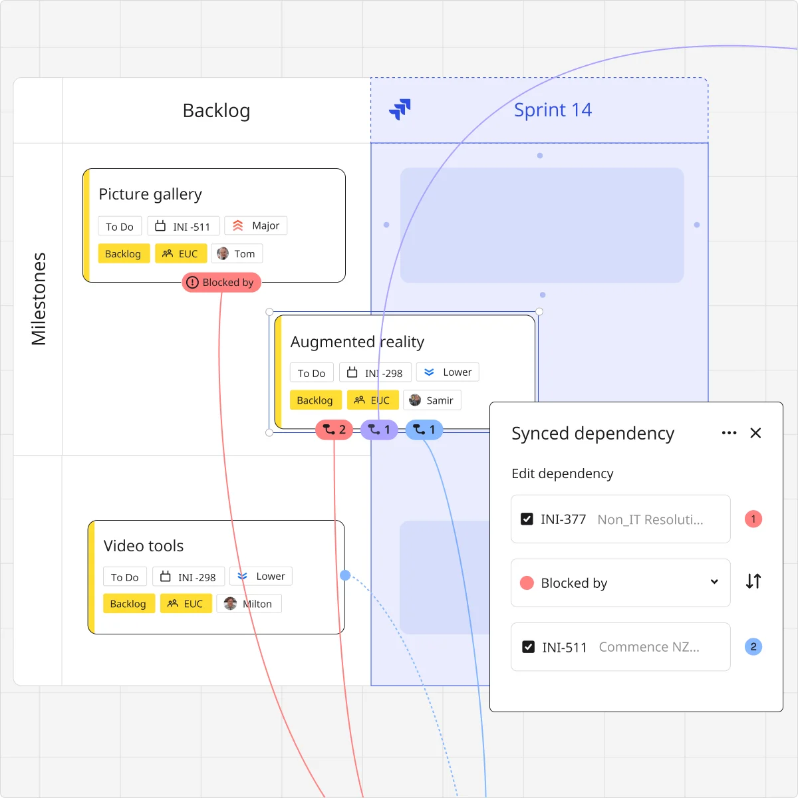The height and width of the screenshot is (798, 798).
Task: Click the calendar icon beside INI-298 on Augmented reality
Action: (x=351, y=372)
